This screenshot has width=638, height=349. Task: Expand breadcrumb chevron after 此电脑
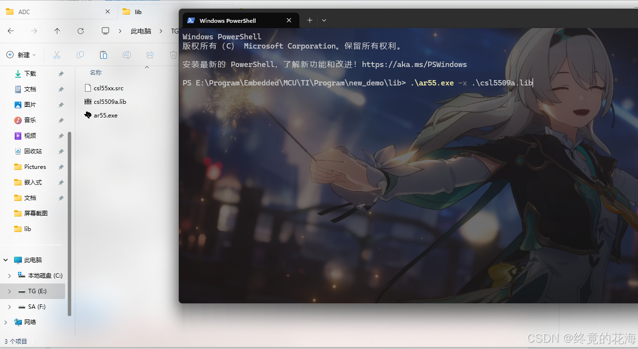[x=161, y=31]
